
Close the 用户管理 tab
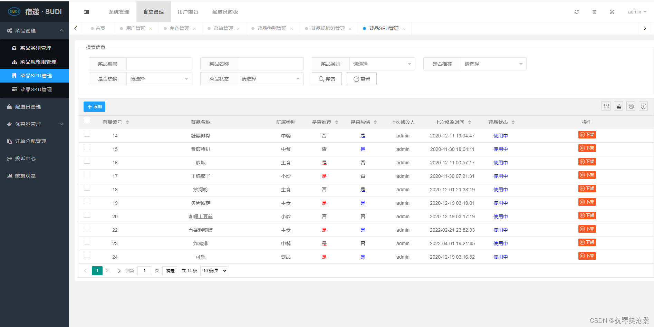[151, 29]
